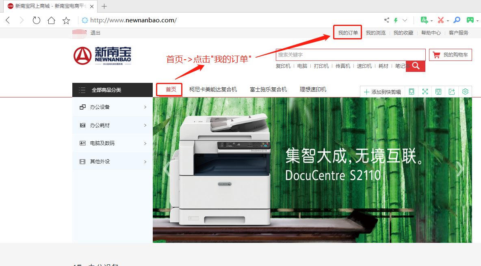Open 我的购物车 shopping cart button

[x=450, y=55]
